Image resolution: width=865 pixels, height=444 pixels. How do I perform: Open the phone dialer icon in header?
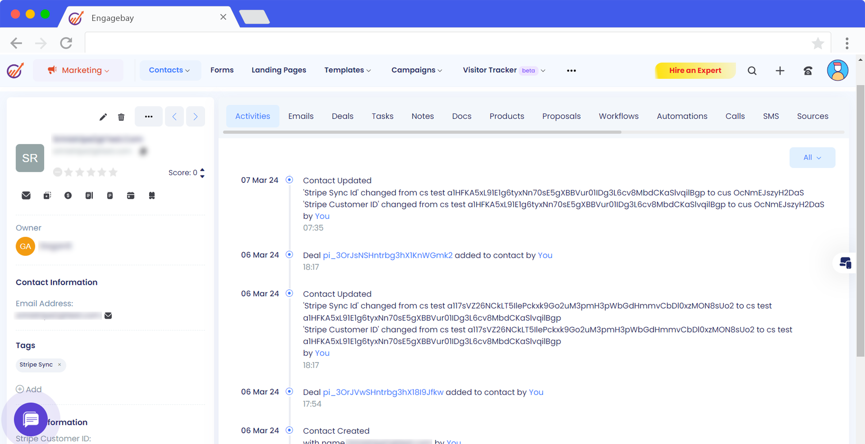[x=808, y=71]
